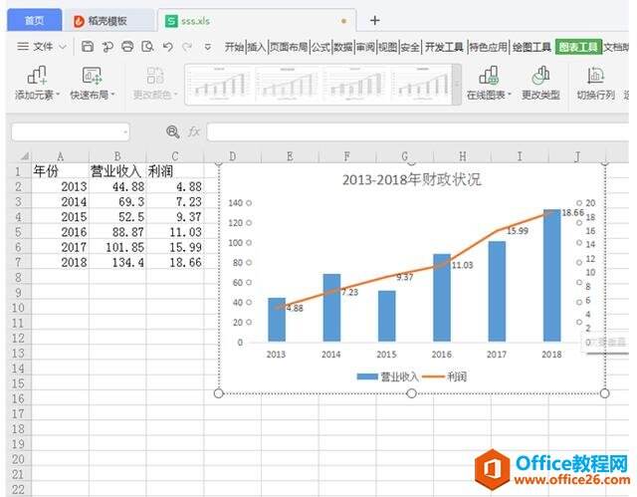Select the sss.xls document tab
Viewport: 637px width, 497px height.
coord(257,20)
